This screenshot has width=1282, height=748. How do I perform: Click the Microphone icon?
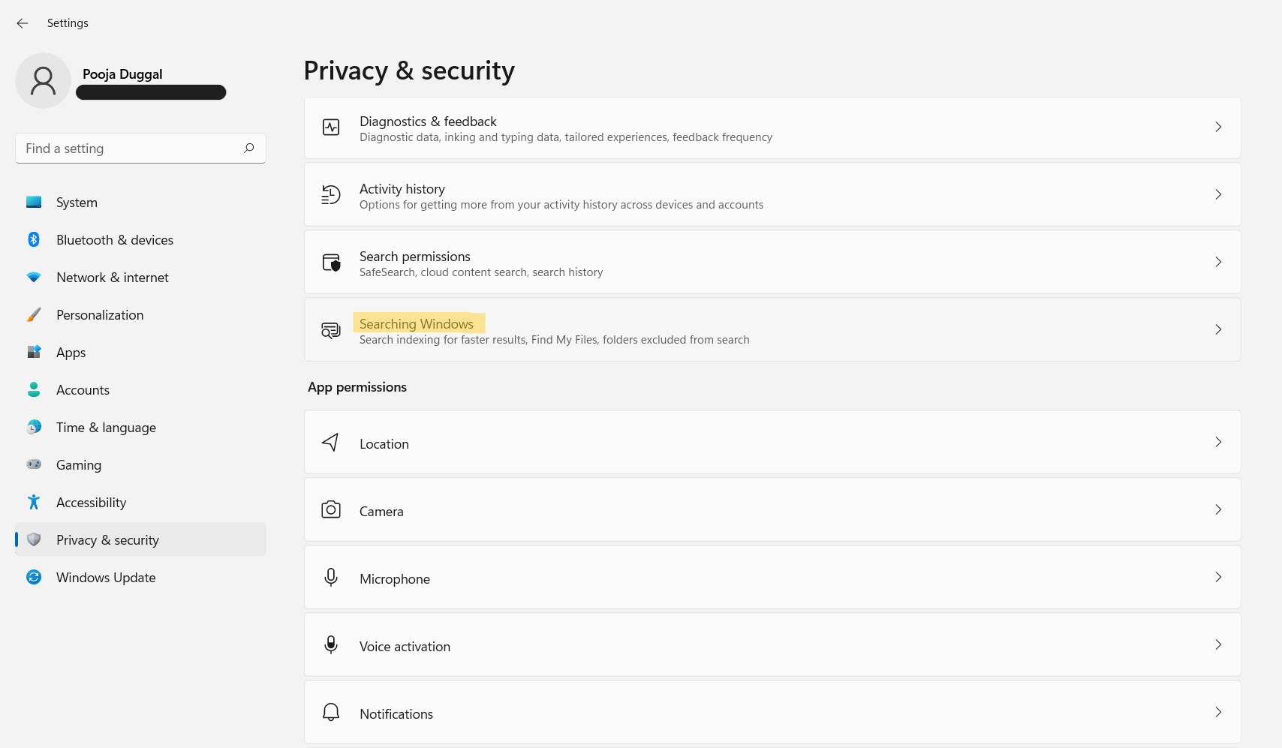tap(331, 578)
